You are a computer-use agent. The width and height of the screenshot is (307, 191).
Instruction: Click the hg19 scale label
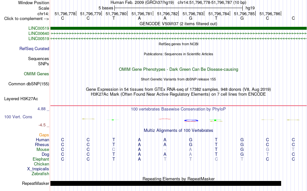(250, 8)
